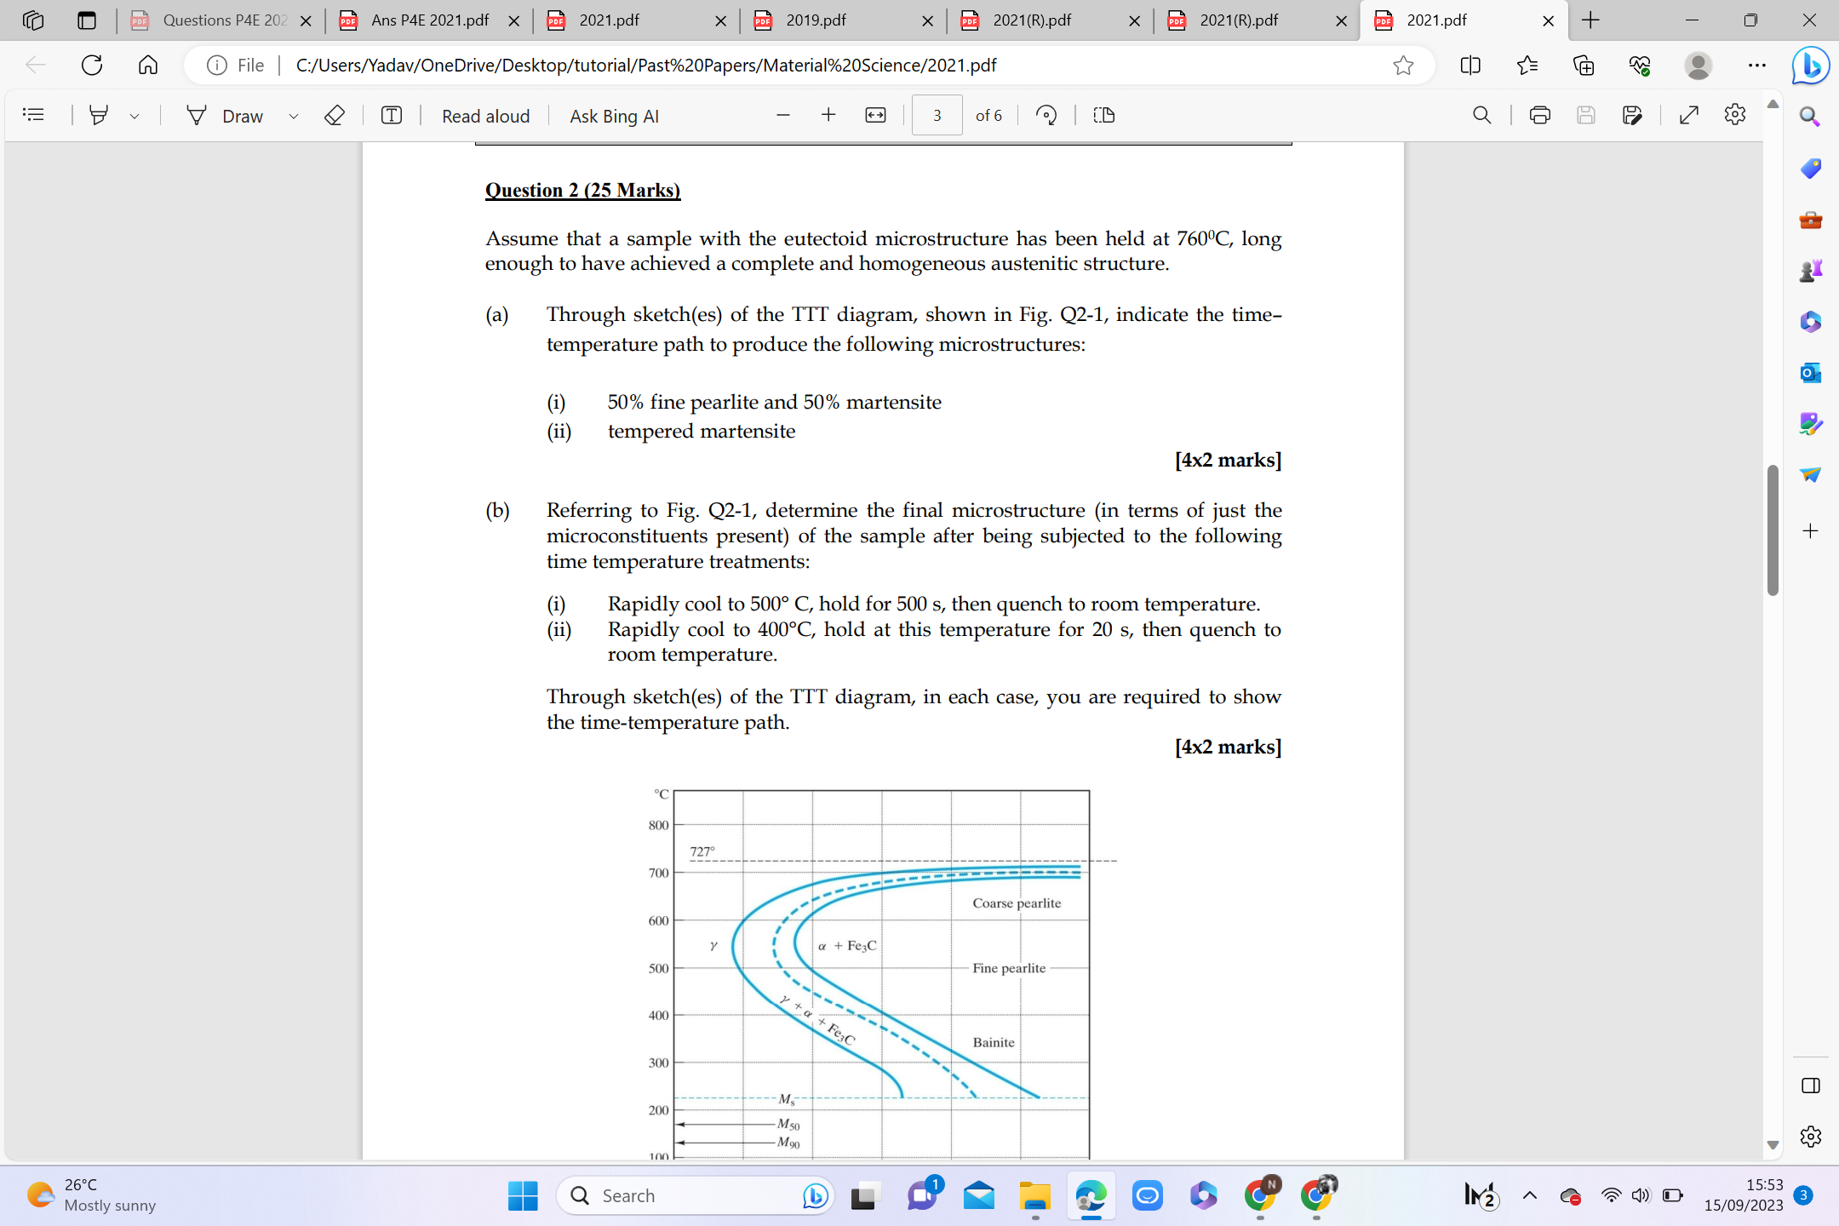Enter full screen via expand arrows icon
This screenshot has width=1839, height=1226.
pos(1689,115)
